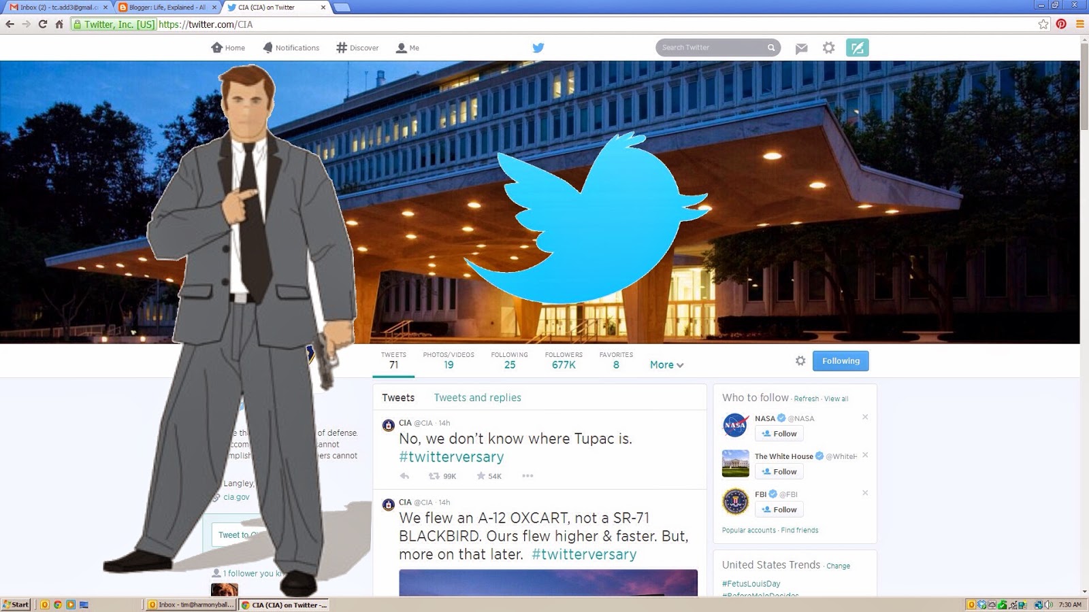
Task: View the Followers 677K stat
Action: [564, 360]
